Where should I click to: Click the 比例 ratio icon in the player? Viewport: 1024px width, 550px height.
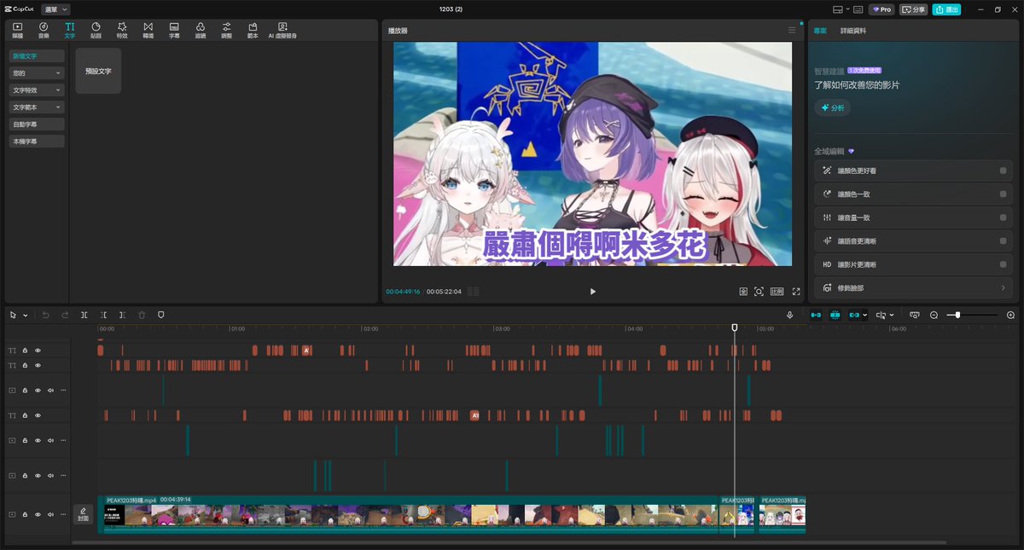(777, 292)
